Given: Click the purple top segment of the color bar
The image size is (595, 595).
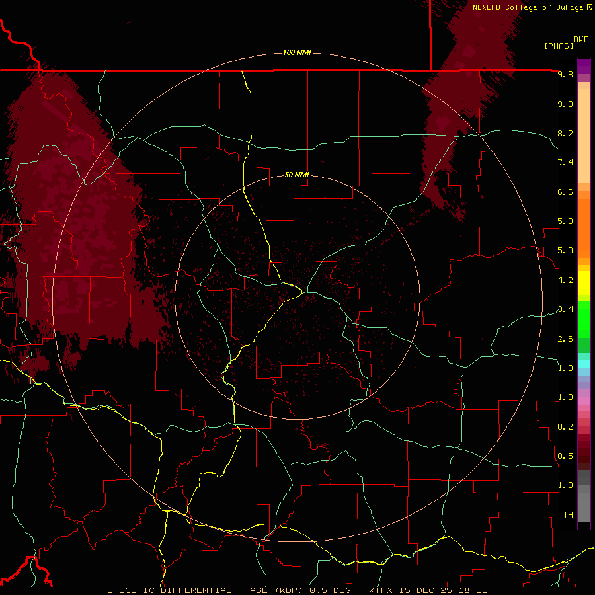Looking at the screenshot, I should (584, 66).
